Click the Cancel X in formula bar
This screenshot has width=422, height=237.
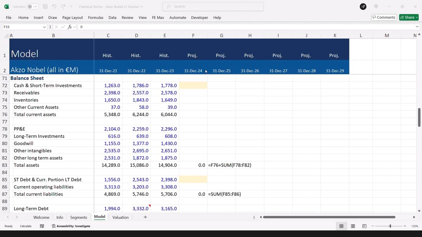coord(57,27)
